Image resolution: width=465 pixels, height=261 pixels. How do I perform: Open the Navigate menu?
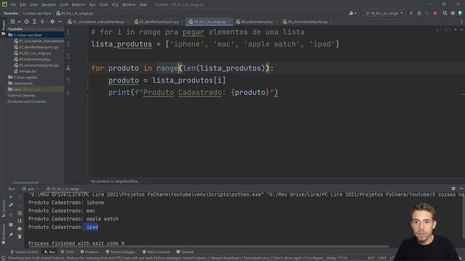tap(49, 5)
